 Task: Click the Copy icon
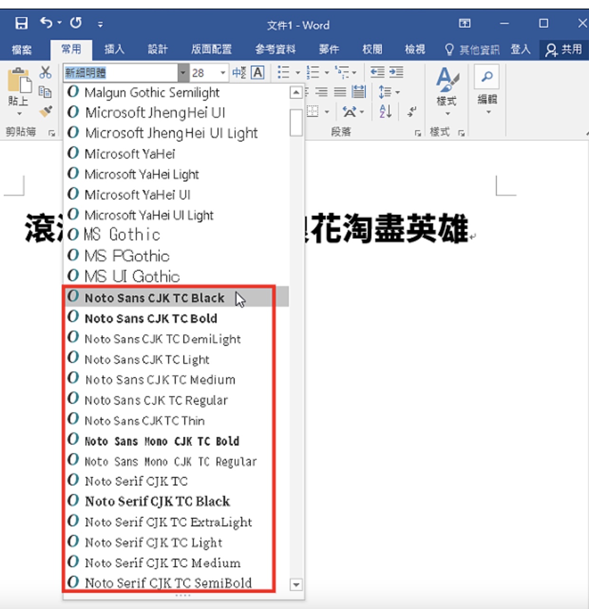46,92
